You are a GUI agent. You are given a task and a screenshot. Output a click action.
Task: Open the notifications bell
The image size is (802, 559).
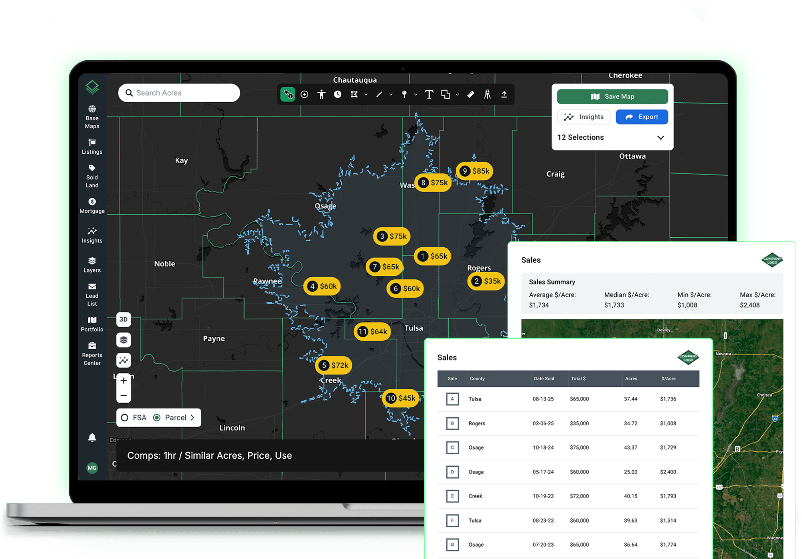point(92,437)
